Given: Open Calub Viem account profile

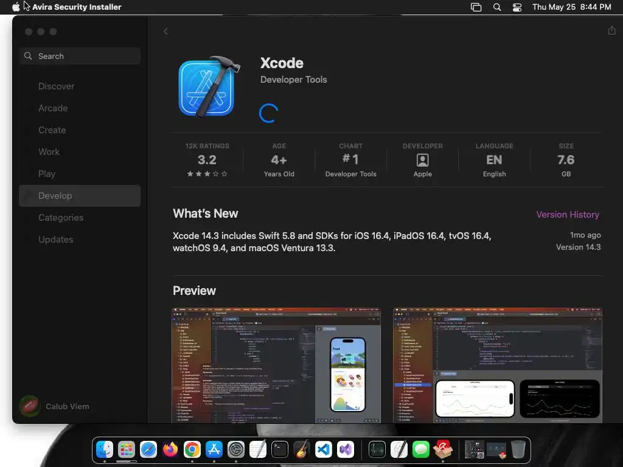Looking at the screenshot, I should tap(54, 406).
